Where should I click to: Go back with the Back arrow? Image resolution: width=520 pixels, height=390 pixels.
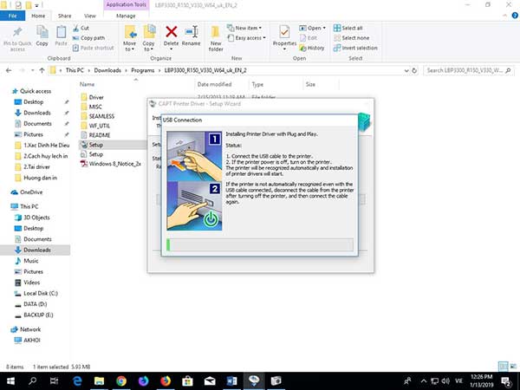coord(9,70)
